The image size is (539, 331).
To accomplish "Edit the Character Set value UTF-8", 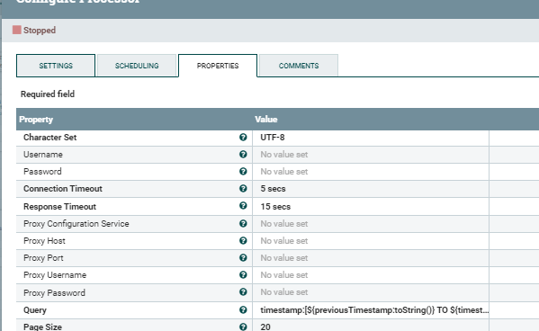I will coord(371,138).
